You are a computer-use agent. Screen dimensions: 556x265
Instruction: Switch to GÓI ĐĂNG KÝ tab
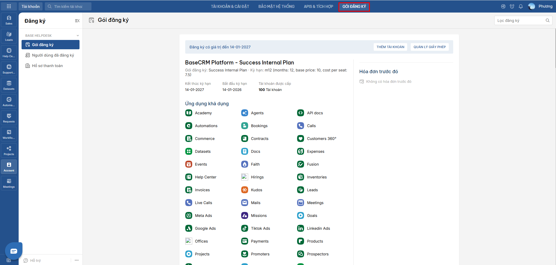coord(354,6)
